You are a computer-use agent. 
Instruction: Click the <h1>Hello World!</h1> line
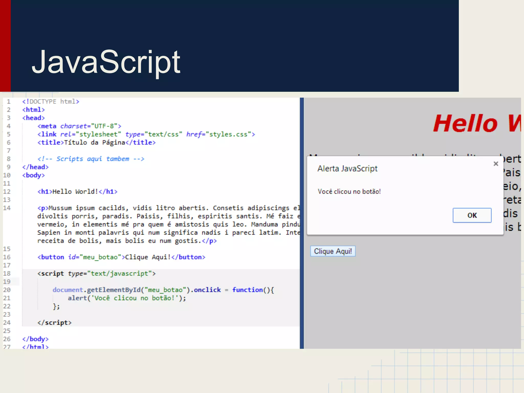pyautogui.click(x=77, y=192)
